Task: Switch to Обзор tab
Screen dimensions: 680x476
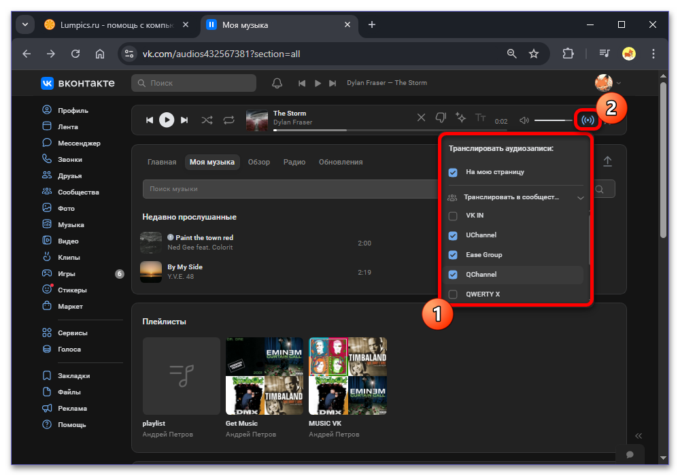Action: point(259,162)
